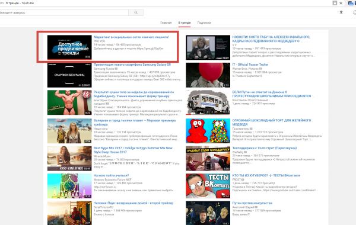Viewport: 356px width, 225px height.
Task: Click the page icon left of the bookmark star
Action: [x=335, y=3]
